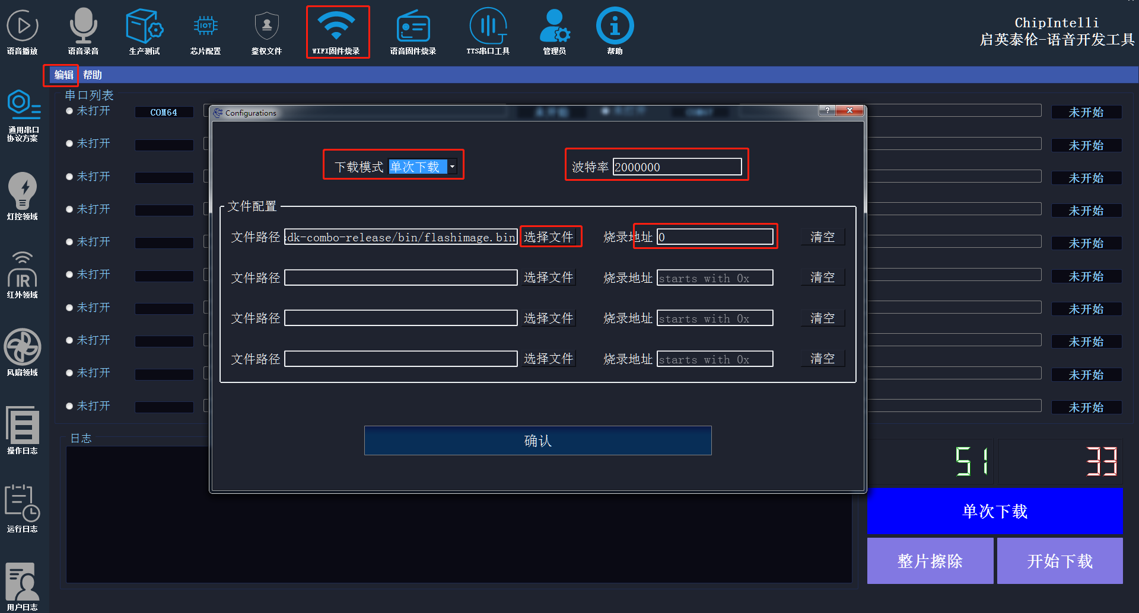Click the Configurations dialog help question button
The height and width of the screenshot is (613, 1139).
[x=828, y=111]
